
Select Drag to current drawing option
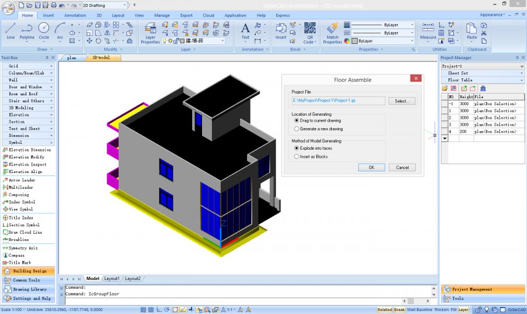point(317,120)
